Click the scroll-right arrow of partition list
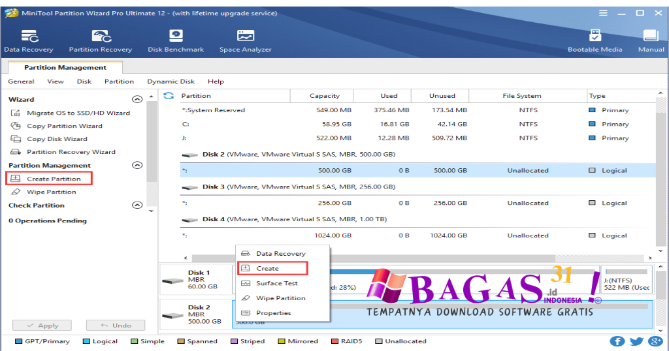Viewport: 669px width, 351px height. coord(650,258)
